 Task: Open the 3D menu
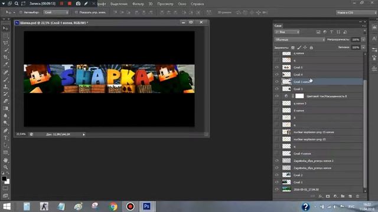[151, 4]
